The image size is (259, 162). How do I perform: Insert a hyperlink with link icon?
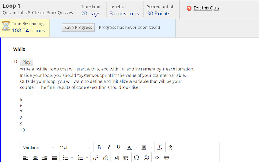[x=96, y=158]
